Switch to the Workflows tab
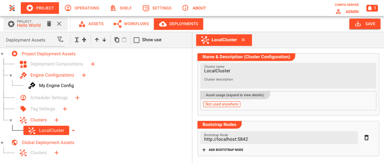This screenshot has height=163, width=384. [x=131, y=24]
